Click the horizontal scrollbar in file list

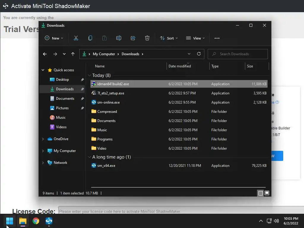click(178, 187)
